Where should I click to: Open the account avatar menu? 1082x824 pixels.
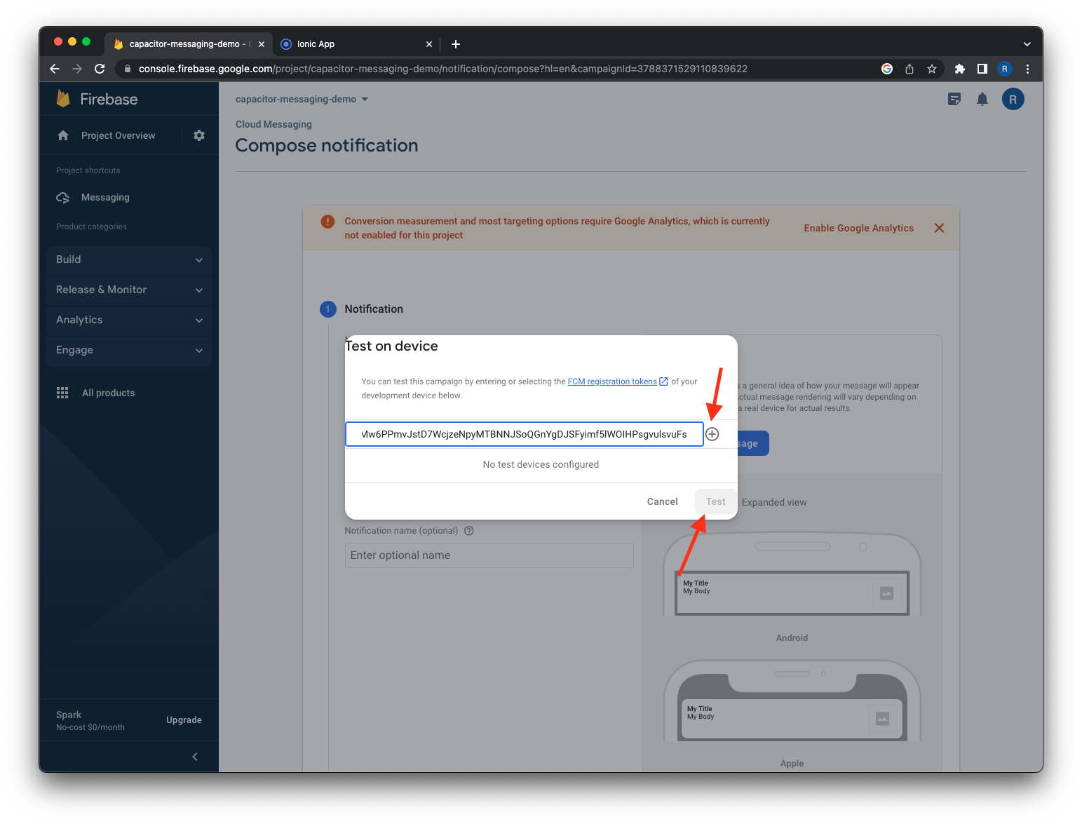1013,99
